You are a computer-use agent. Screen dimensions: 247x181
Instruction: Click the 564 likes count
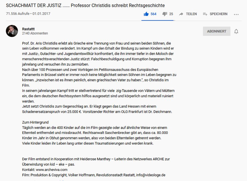pyautogui.click(x=153, y=14)
